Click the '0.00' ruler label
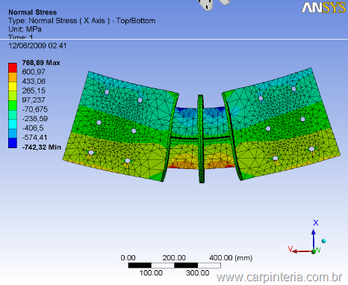This screenshot has width=348, height=285. click(x=128, y=257)
